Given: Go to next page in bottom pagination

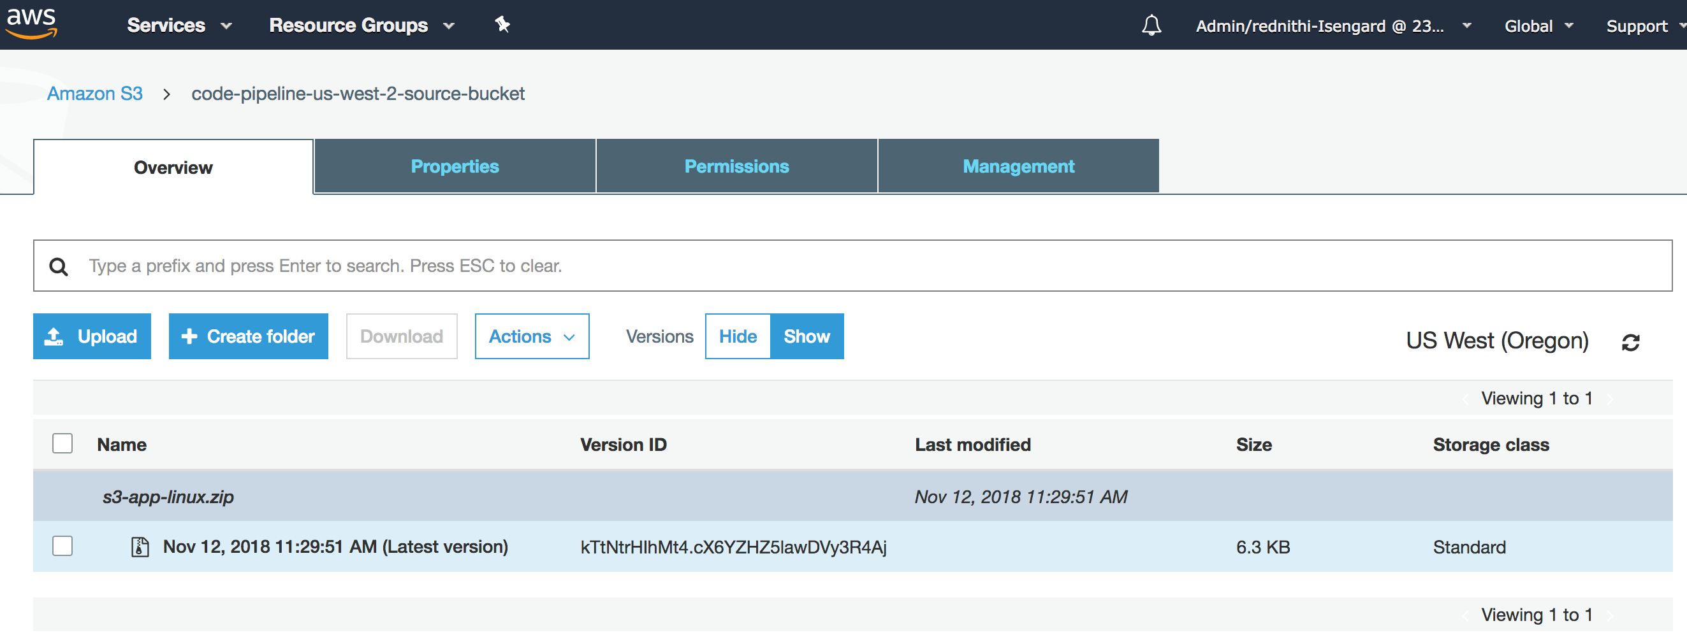Looking at the screenshot, I should click(x=1609, y=615).
